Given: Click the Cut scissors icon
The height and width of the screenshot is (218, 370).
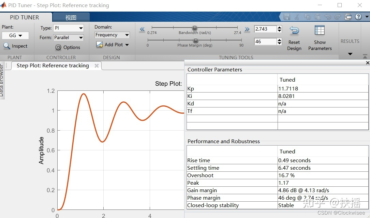Looking at the screenshot, I should 297,17.
